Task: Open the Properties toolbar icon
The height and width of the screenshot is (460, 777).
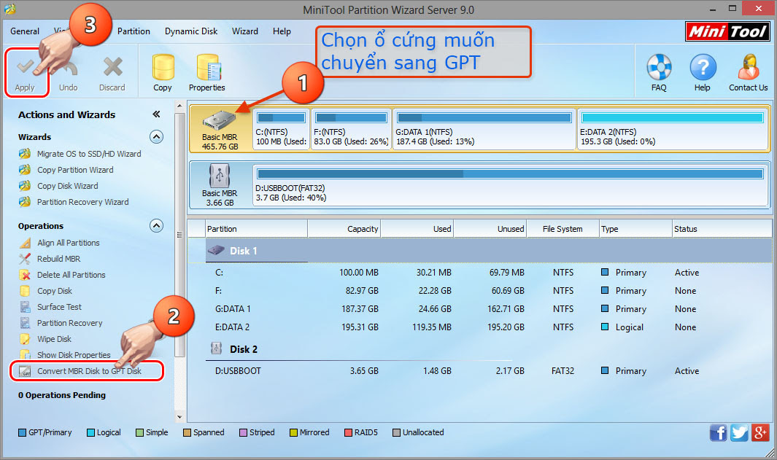Action: (x=208, y=67)
